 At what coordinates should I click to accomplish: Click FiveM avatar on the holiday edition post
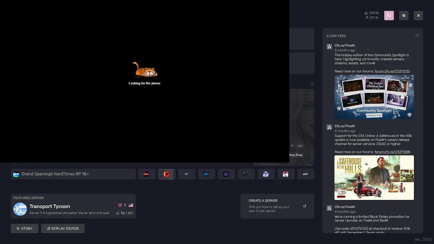(329, 47)
